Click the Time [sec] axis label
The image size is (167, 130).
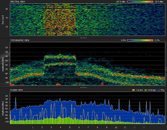click(x=3, y=20)
